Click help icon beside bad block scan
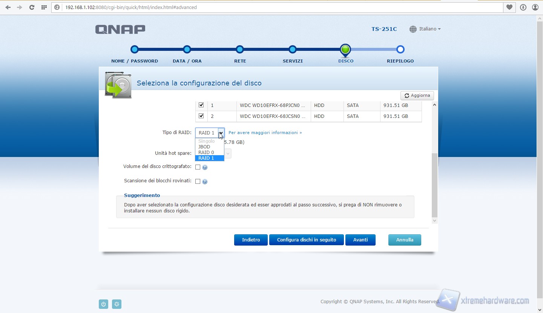The width and height of the screenshot is (543, 313). pyautogui.click(x=205, y=182)
